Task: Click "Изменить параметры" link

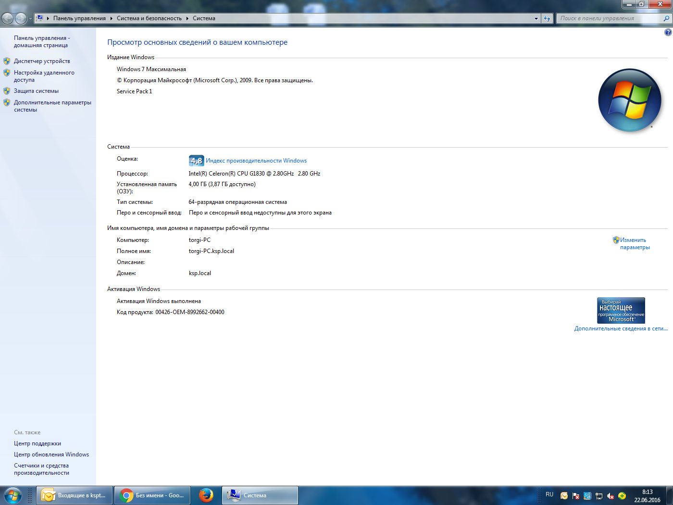Action: coord(635,243)
